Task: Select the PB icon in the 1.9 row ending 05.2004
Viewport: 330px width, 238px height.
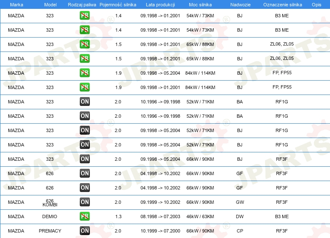Action: (x=84, y=73)
